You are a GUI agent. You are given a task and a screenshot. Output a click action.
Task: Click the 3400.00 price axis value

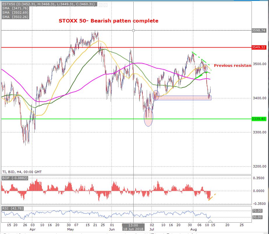pyautogui.click(x=260, y=98)
